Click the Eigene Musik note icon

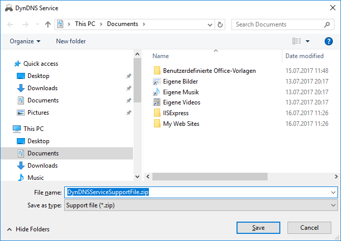pyautogui.click(x=156, y=92)
